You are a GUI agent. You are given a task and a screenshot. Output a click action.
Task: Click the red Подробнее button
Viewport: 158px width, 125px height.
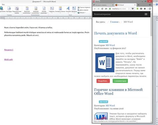(103, 81)
